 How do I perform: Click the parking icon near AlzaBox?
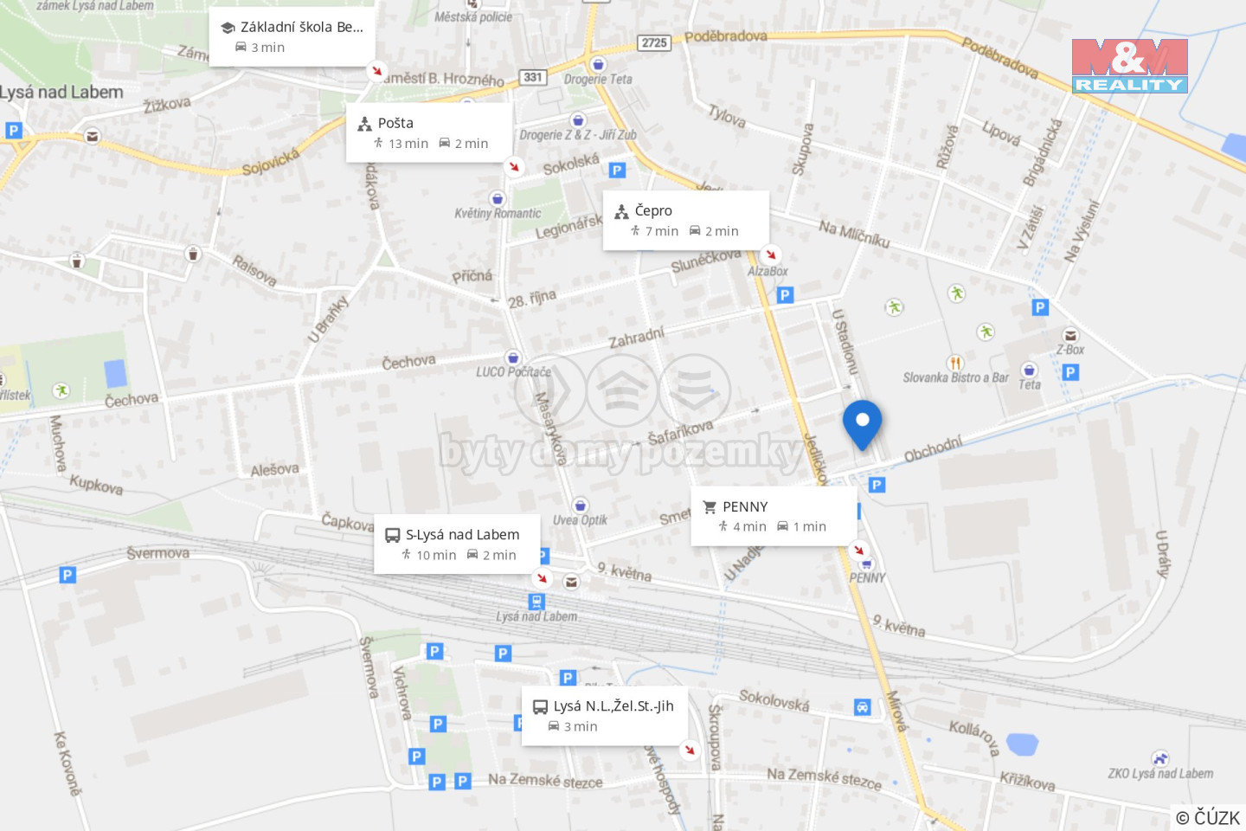point(785,295)
